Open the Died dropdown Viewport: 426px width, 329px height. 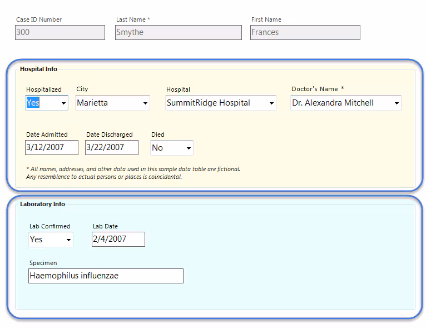[x=189, y=148]
